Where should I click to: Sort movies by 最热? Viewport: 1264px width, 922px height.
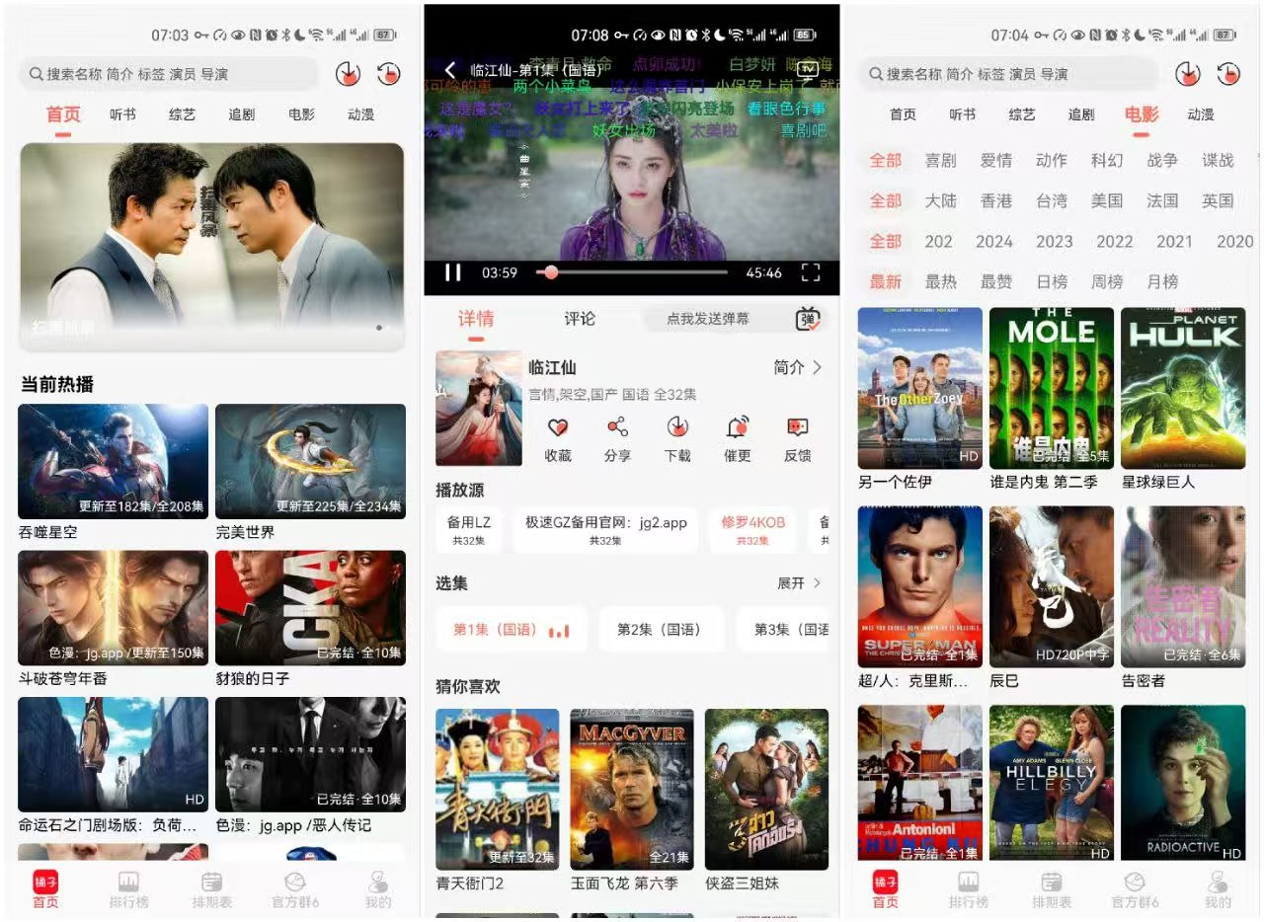[941, 281]
